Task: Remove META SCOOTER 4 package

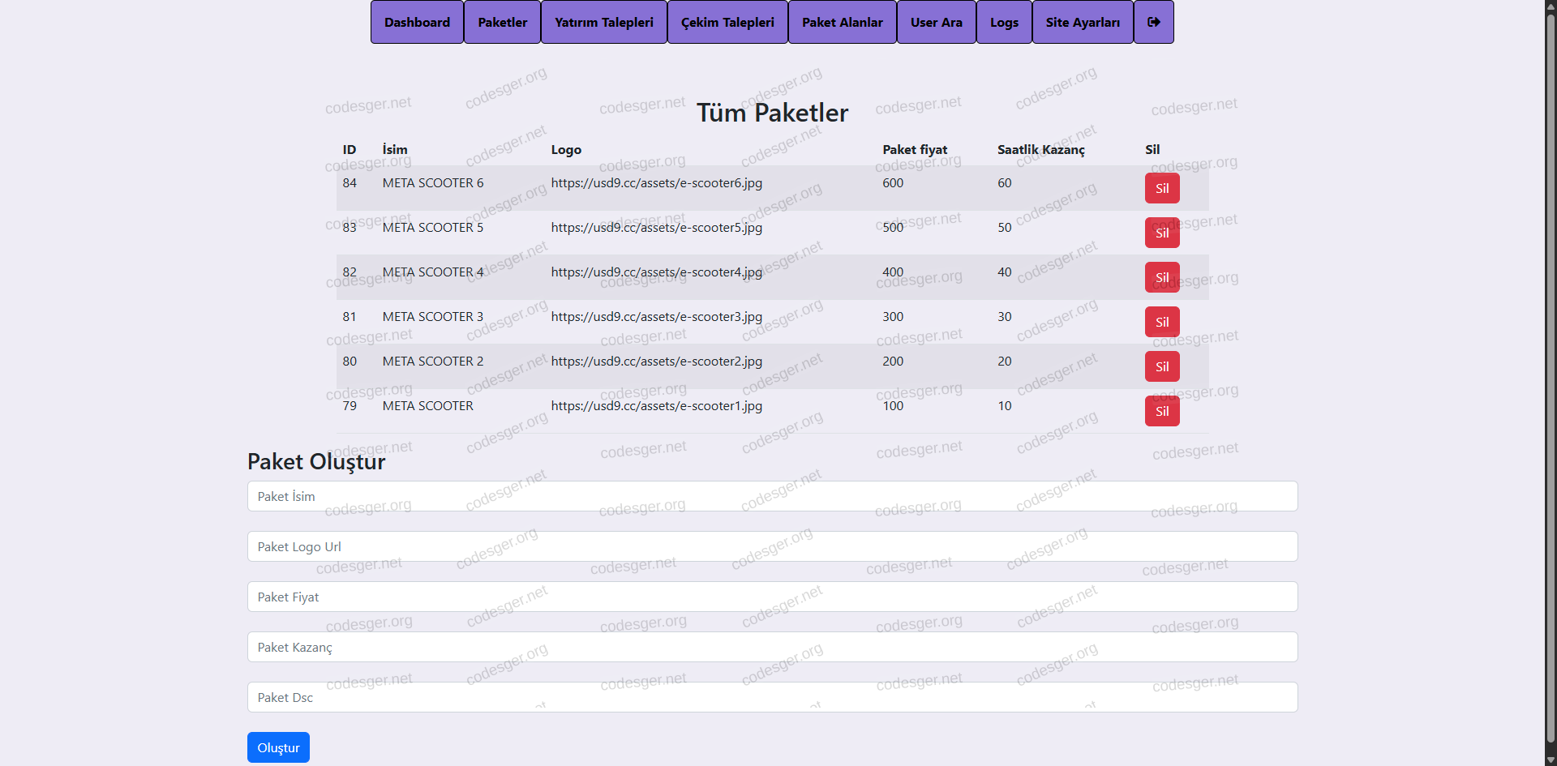Action: click(1161, 277)
